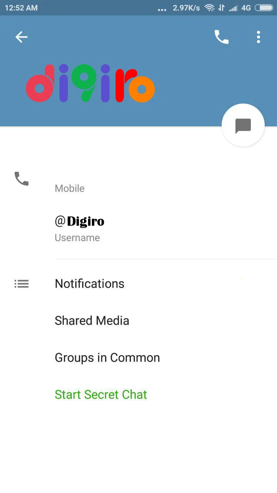Tap the gray phone icon beside Mobile

coord(22,179)
